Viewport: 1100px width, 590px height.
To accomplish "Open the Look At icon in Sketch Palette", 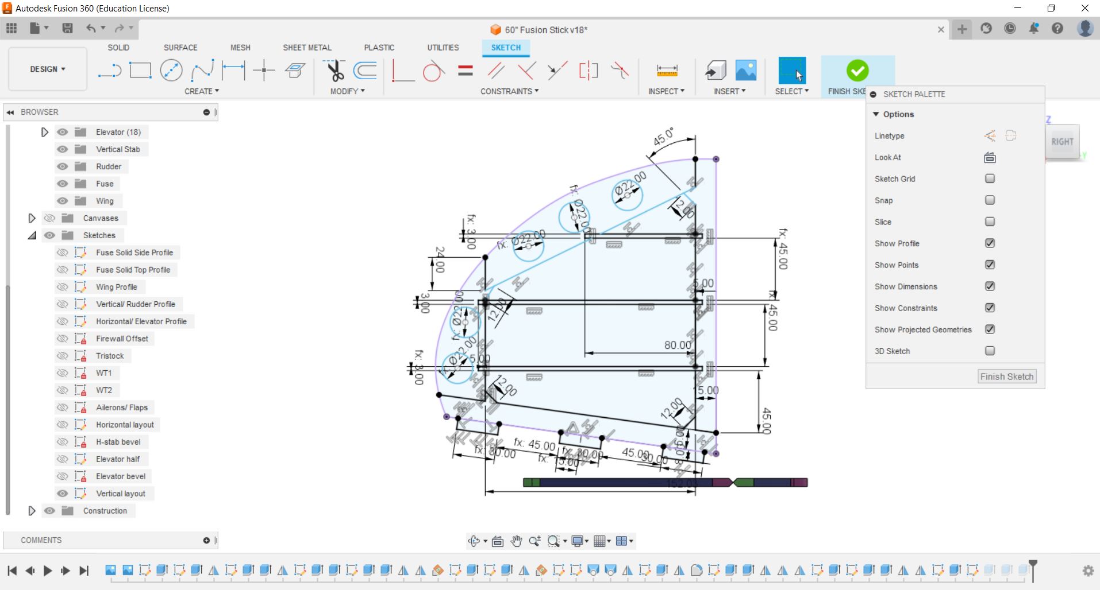I will tap(989, 158).
